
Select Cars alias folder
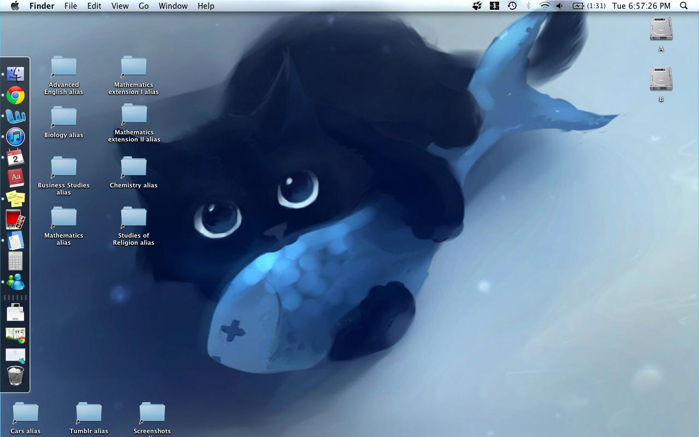click(x=26, y=418)
